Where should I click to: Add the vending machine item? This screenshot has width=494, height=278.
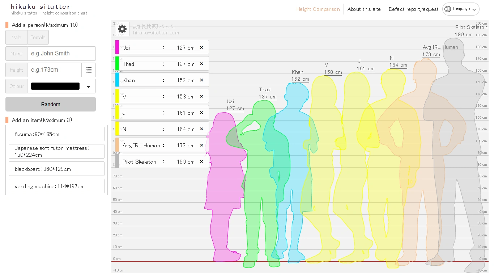click(x=56, y=186)
